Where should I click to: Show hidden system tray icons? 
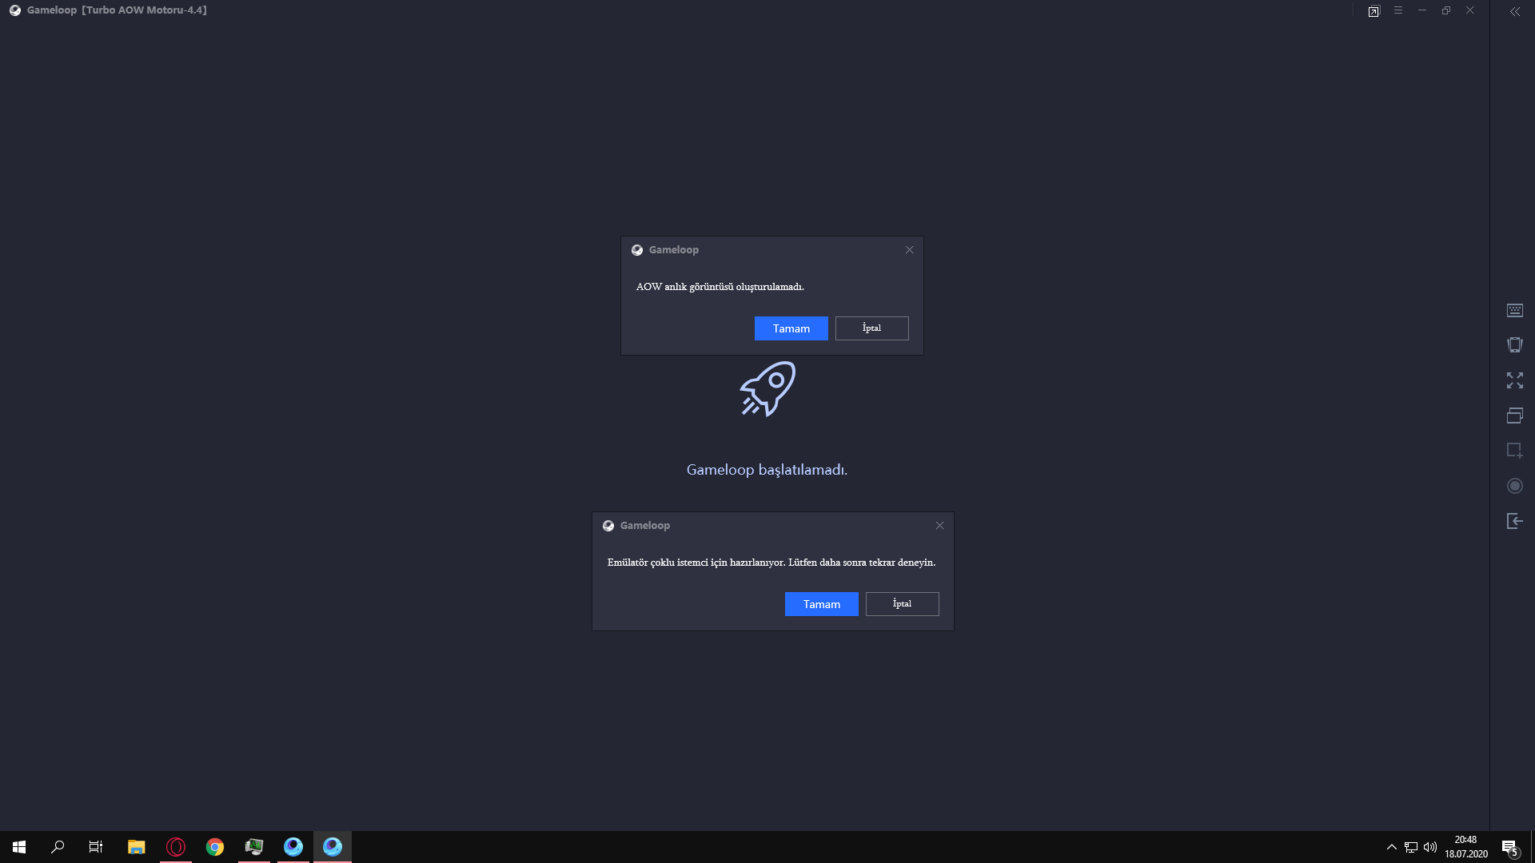click(1391, 847)
